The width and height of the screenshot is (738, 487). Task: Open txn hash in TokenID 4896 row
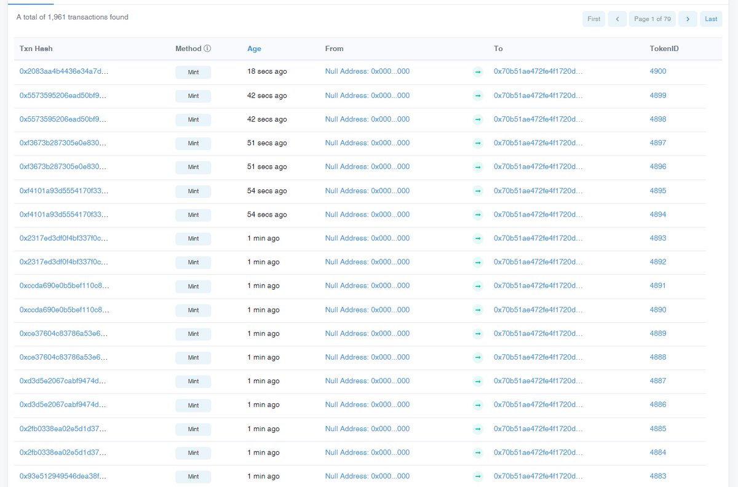tap(64, 167)
